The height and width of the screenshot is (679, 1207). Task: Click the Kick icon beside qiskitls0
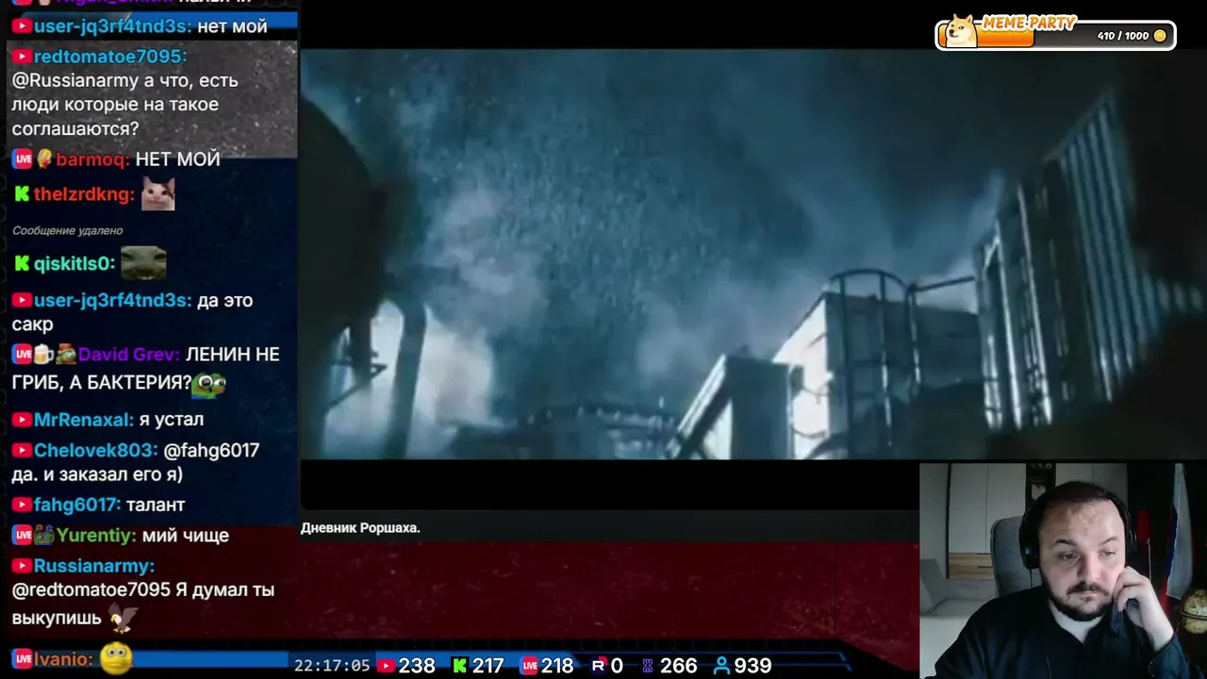[22, 264]
